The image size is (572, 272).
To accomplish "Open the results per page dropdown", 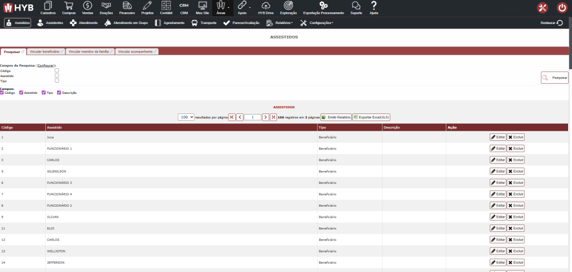I will click(186, 117).
